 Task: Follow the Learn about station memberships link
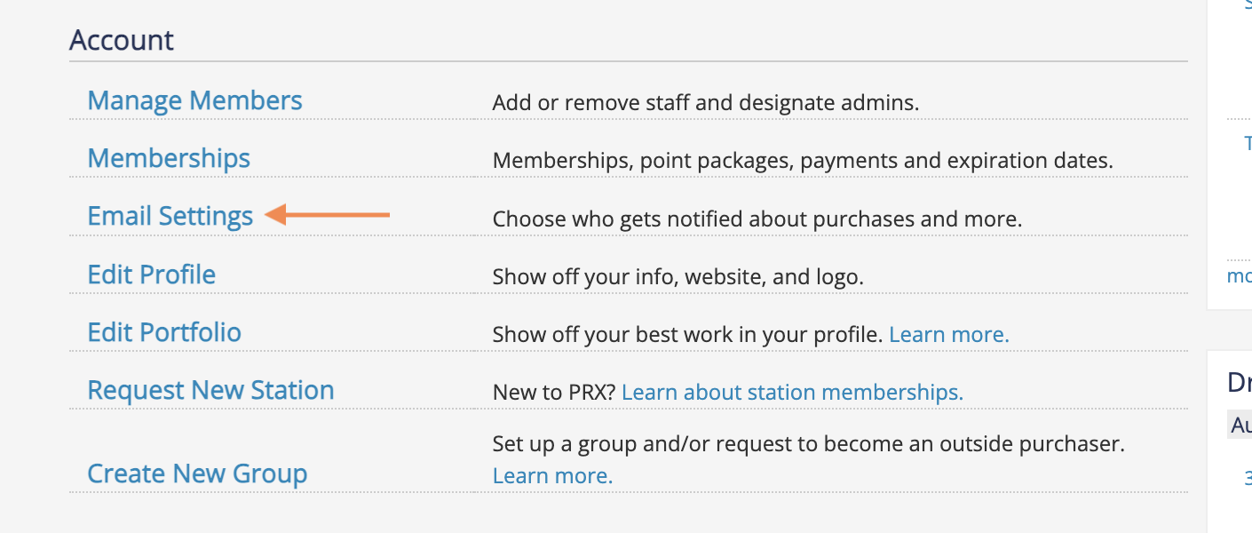point(792,392)
